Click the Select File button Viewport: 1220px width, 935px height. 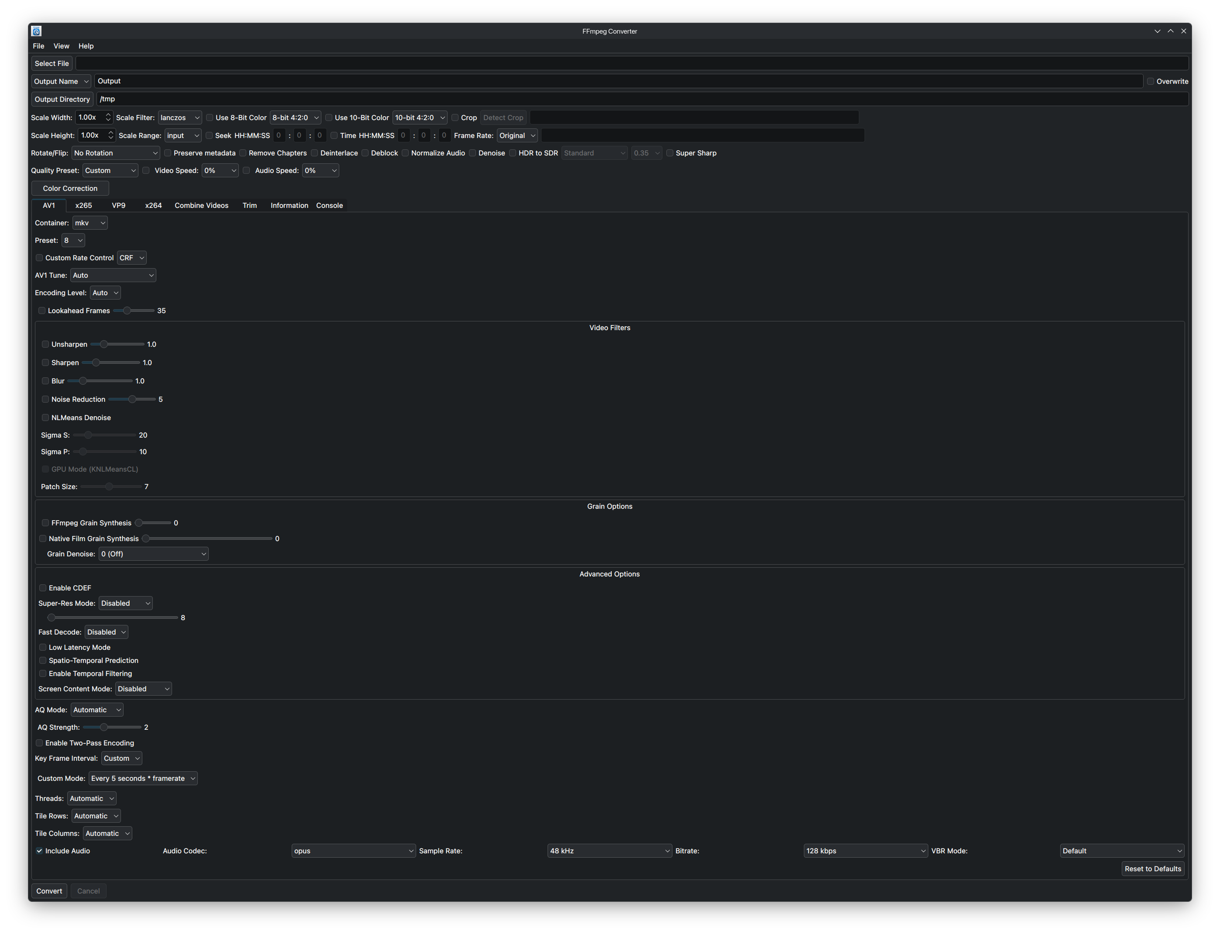(x=52, y=63)
